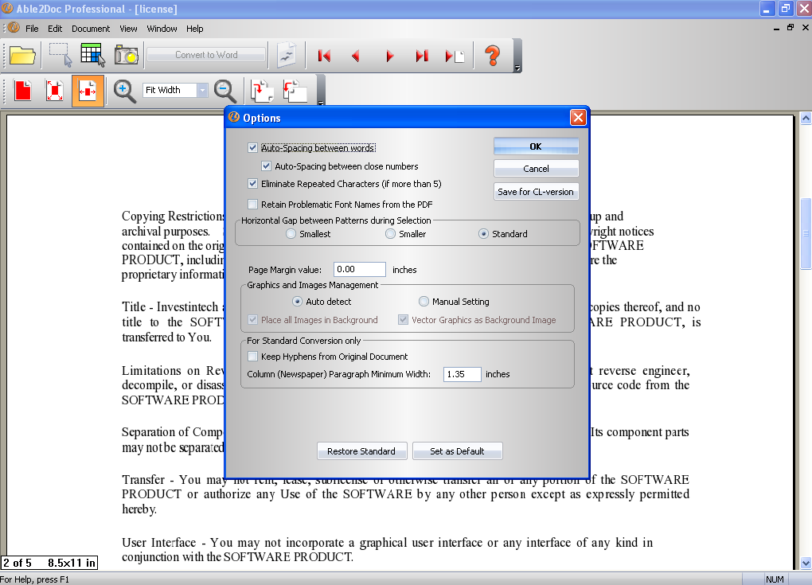Toggle Eliminate Repeated Characters checkbox
Screen dimensions: 812x585
click(x=252, y=184)
